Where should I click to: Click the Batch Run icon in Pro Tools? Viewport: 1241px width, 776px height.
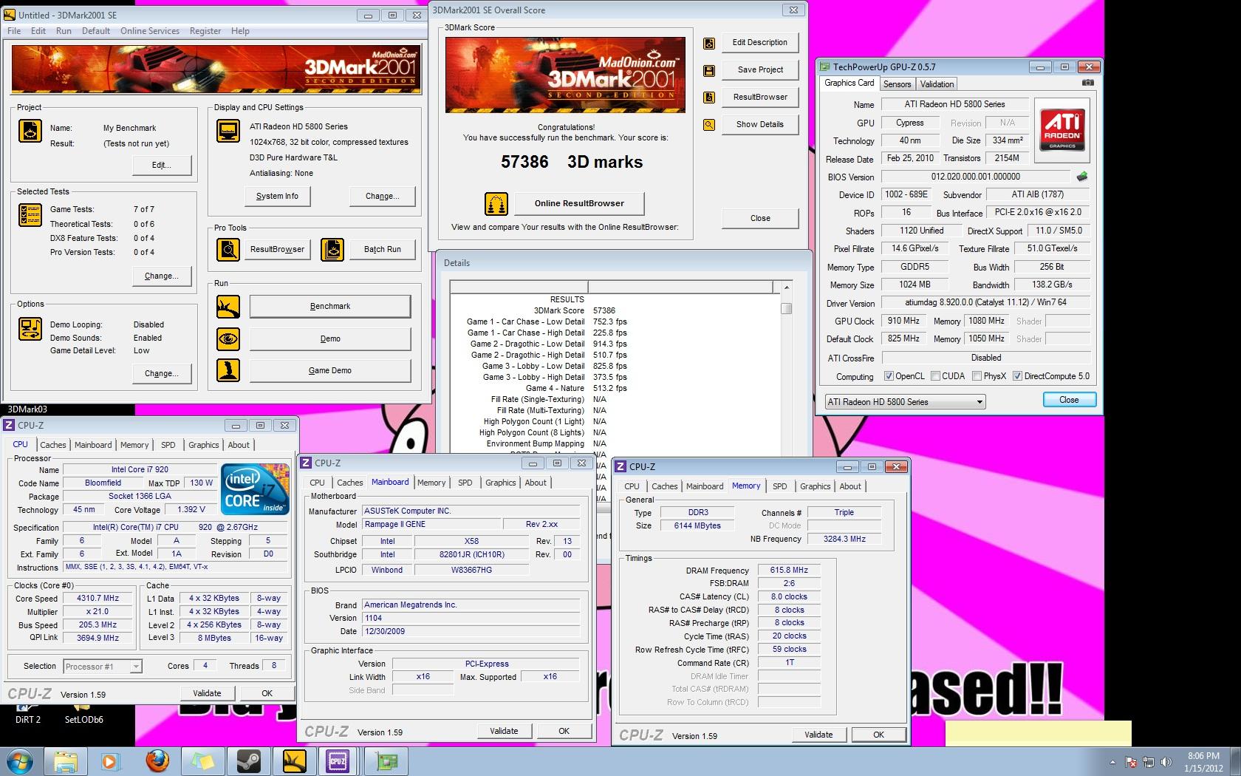click(x=332, y=250)
